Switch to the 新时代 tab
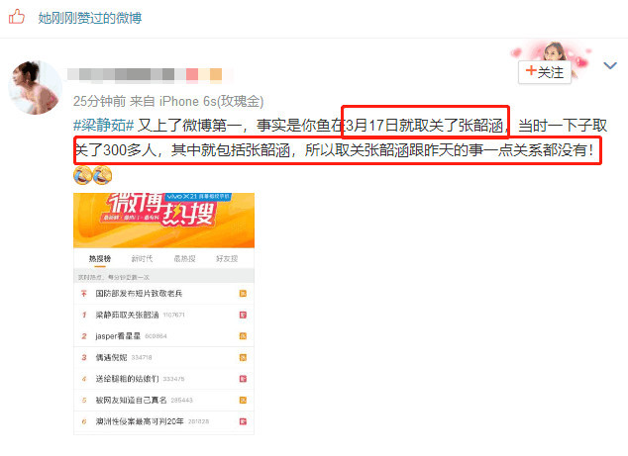628x456 pixels. [x=143, y=259]
